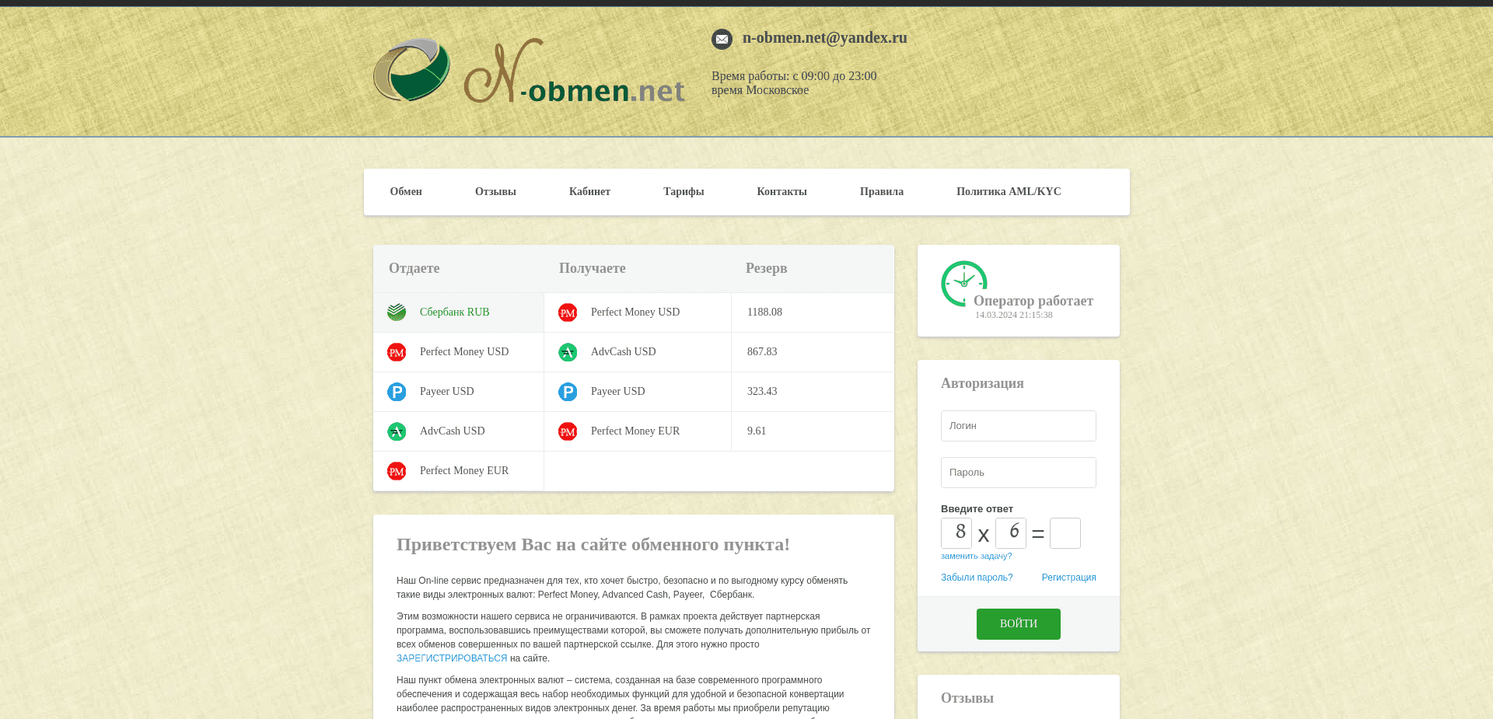This screenshot has width=1493, height=719.
Task: Click the ЗАРЕГИСТРИРОВАТЬСЯ link in welcome text
Action: (451, 658)
